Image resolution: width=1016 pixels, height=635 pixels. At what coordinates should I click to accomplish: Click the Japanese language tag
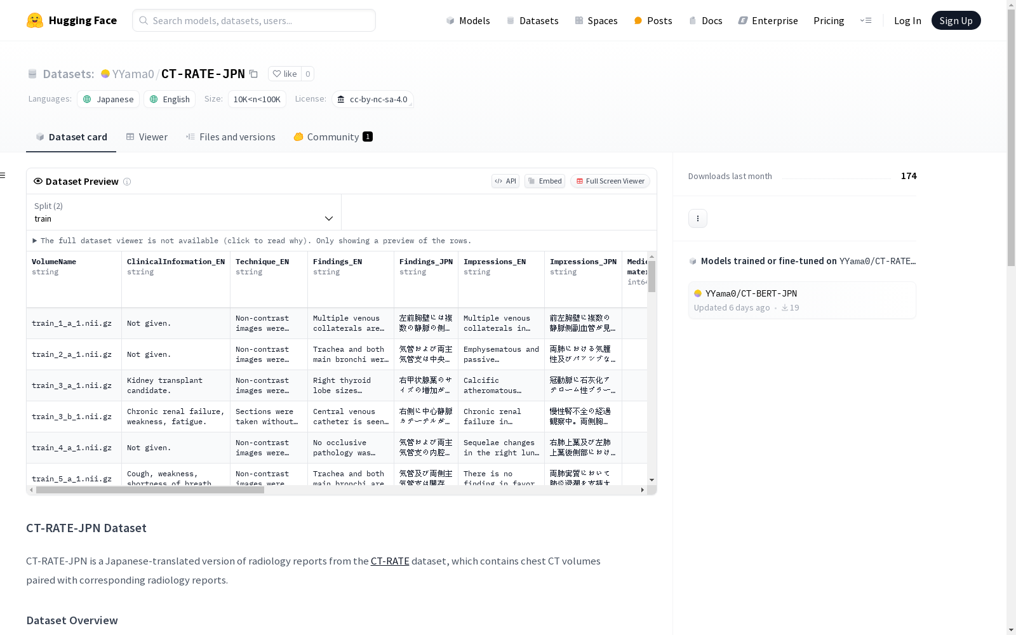click(109, 99)
